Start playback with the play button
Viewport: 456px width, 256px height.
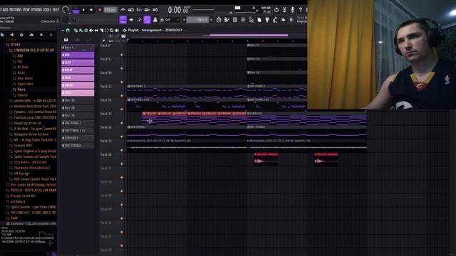pyautogui.click(x=84, y=10)
